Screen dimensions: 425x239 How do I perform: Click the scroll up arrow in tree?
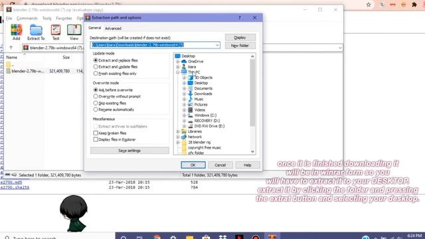pyautogui.click(x=252, y=56)
